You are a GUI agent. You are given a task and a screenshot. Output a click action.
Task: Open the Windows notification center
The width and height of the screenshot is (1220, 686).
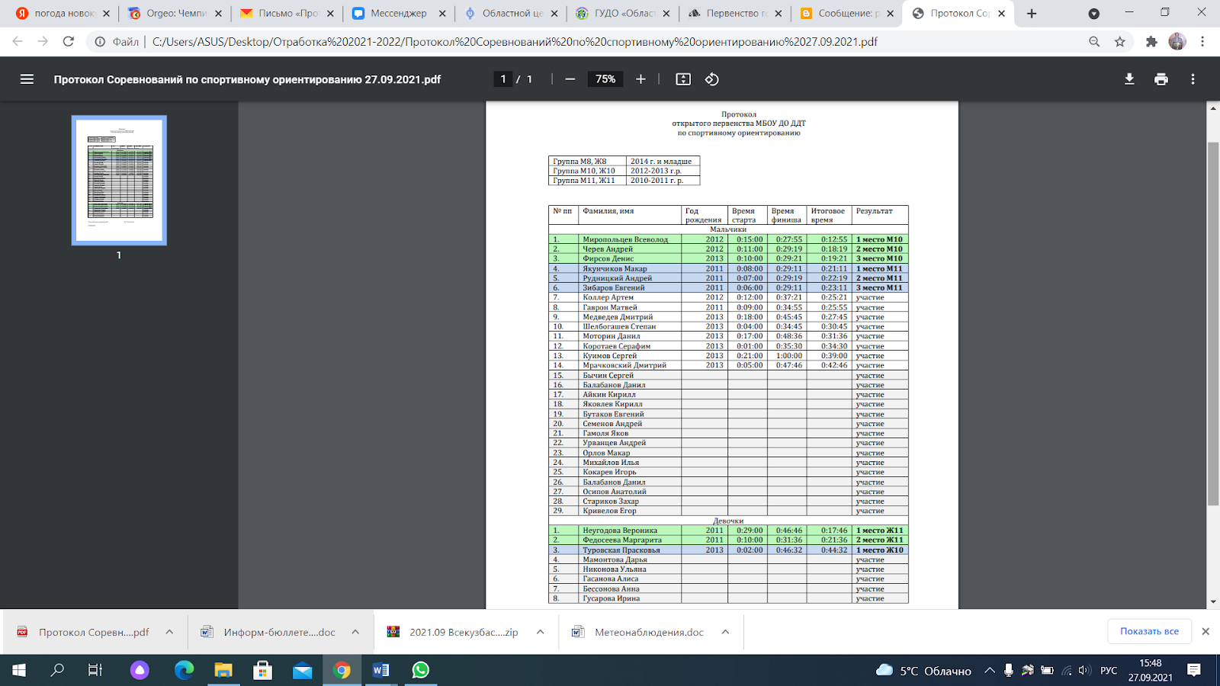(x=1194, y=671)
